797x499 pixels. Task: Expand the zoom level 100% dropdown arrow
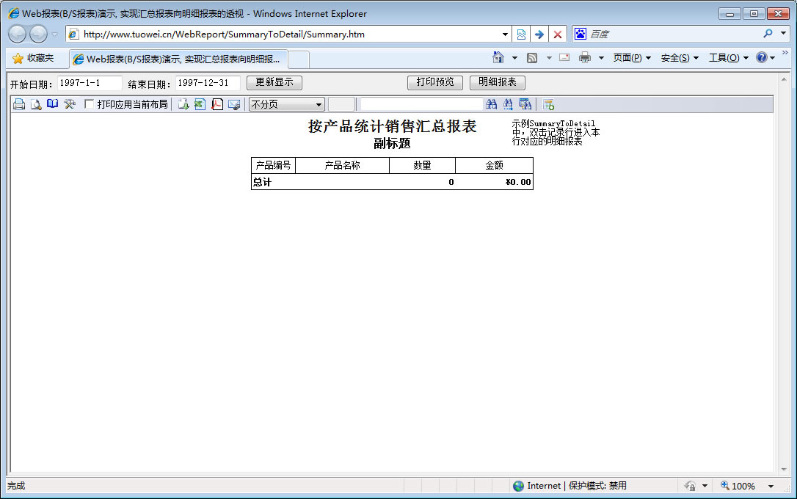tap(771, 486)
